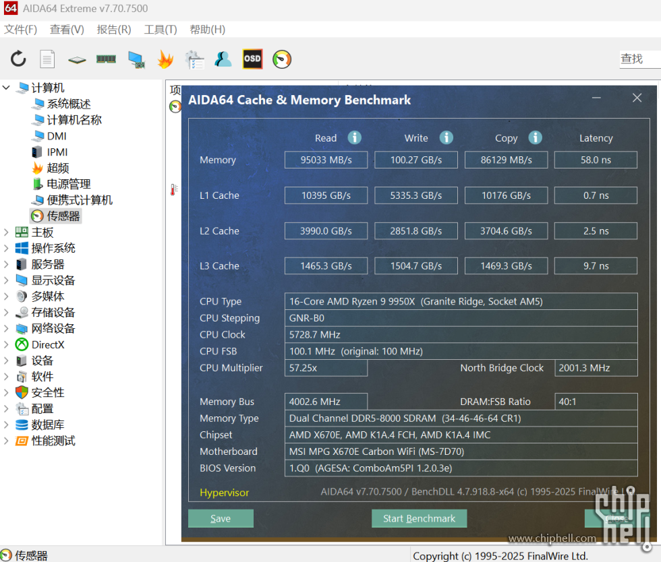Click the thermometer icon in content pane

point(174,189)
